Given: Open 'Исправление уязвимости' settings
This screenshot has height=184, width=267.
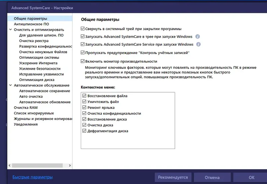Looking at the screenshot, I should click(41, 74).
